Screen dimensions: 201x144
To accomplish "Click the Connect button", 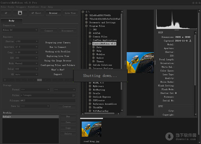I will (49, 31).
